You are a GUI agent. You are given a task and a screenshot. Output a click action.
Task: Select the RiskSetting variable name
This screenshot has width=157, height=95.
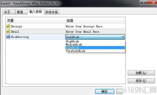coord(20,37)
